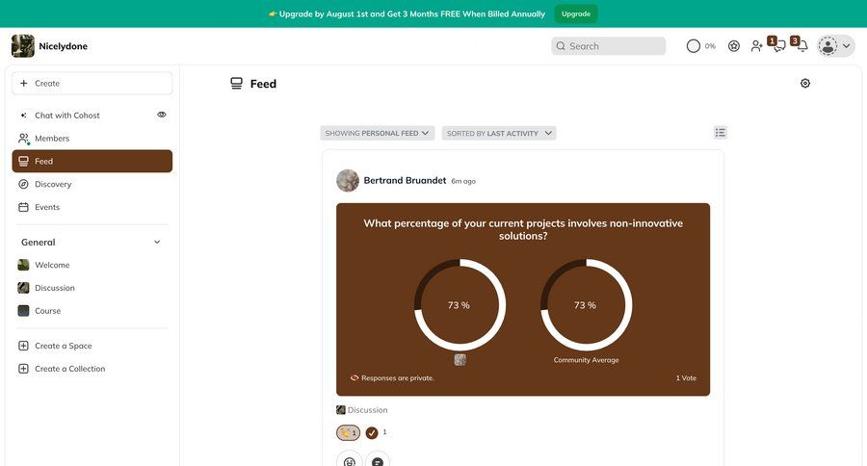Click the Nicelydone community logo
This screenshot has width=867, height=466.
pyautogui.click(x=23, y=46)
